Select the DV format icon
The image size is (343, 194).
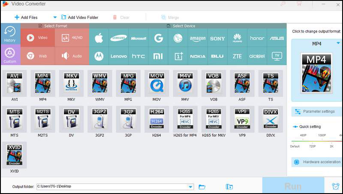[71, 119]
